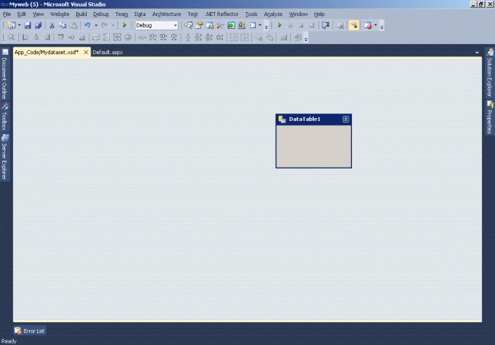Open the Server Explorer side panel
This screenshot has height=345, width=495.
click(x=5, y=157)
